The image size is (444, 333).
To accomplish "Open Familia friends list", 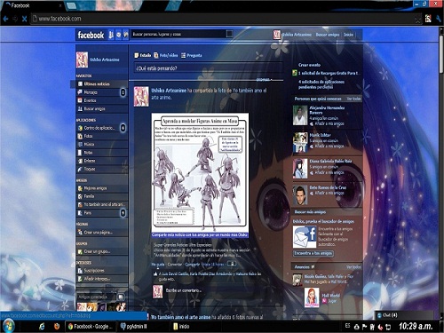I will tap(102, 196).
